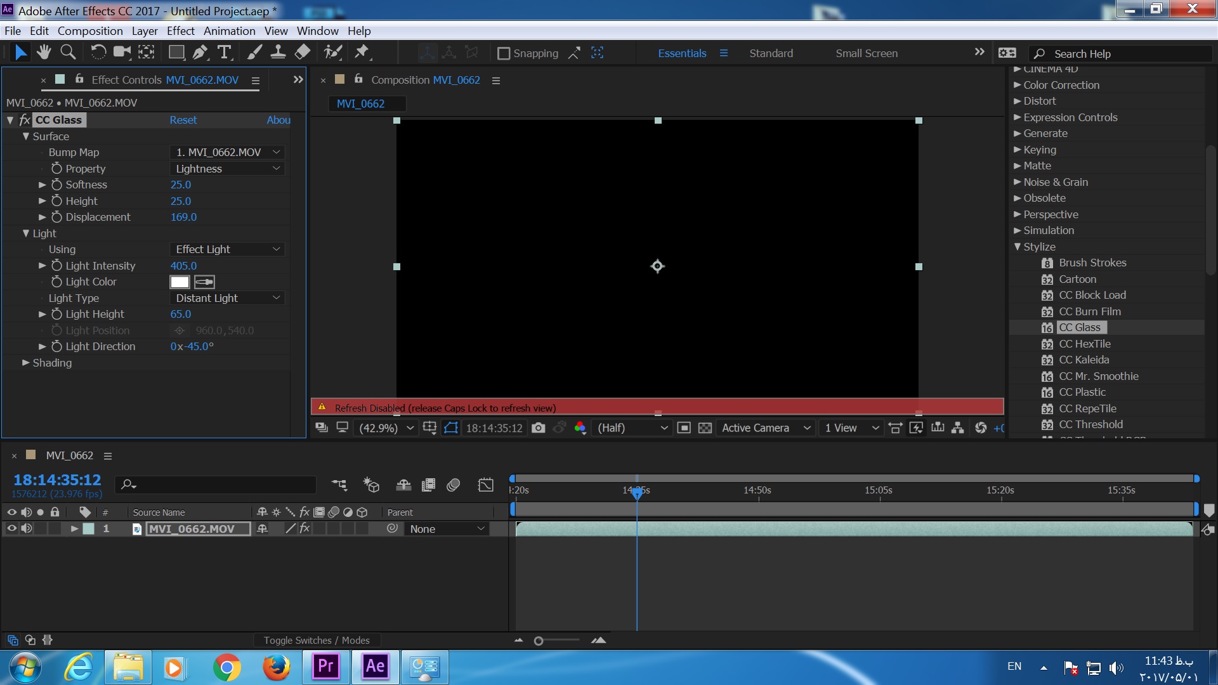The height and width of the screenshot is (685, 1218).
Task: Select the Pan Behind anchor point tool
Action: coord(147,53)
